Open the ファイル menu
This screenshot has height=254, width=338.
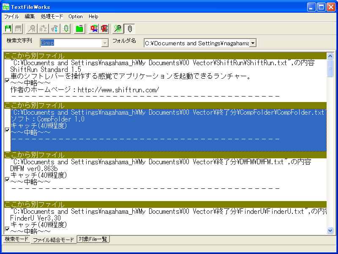11,17
